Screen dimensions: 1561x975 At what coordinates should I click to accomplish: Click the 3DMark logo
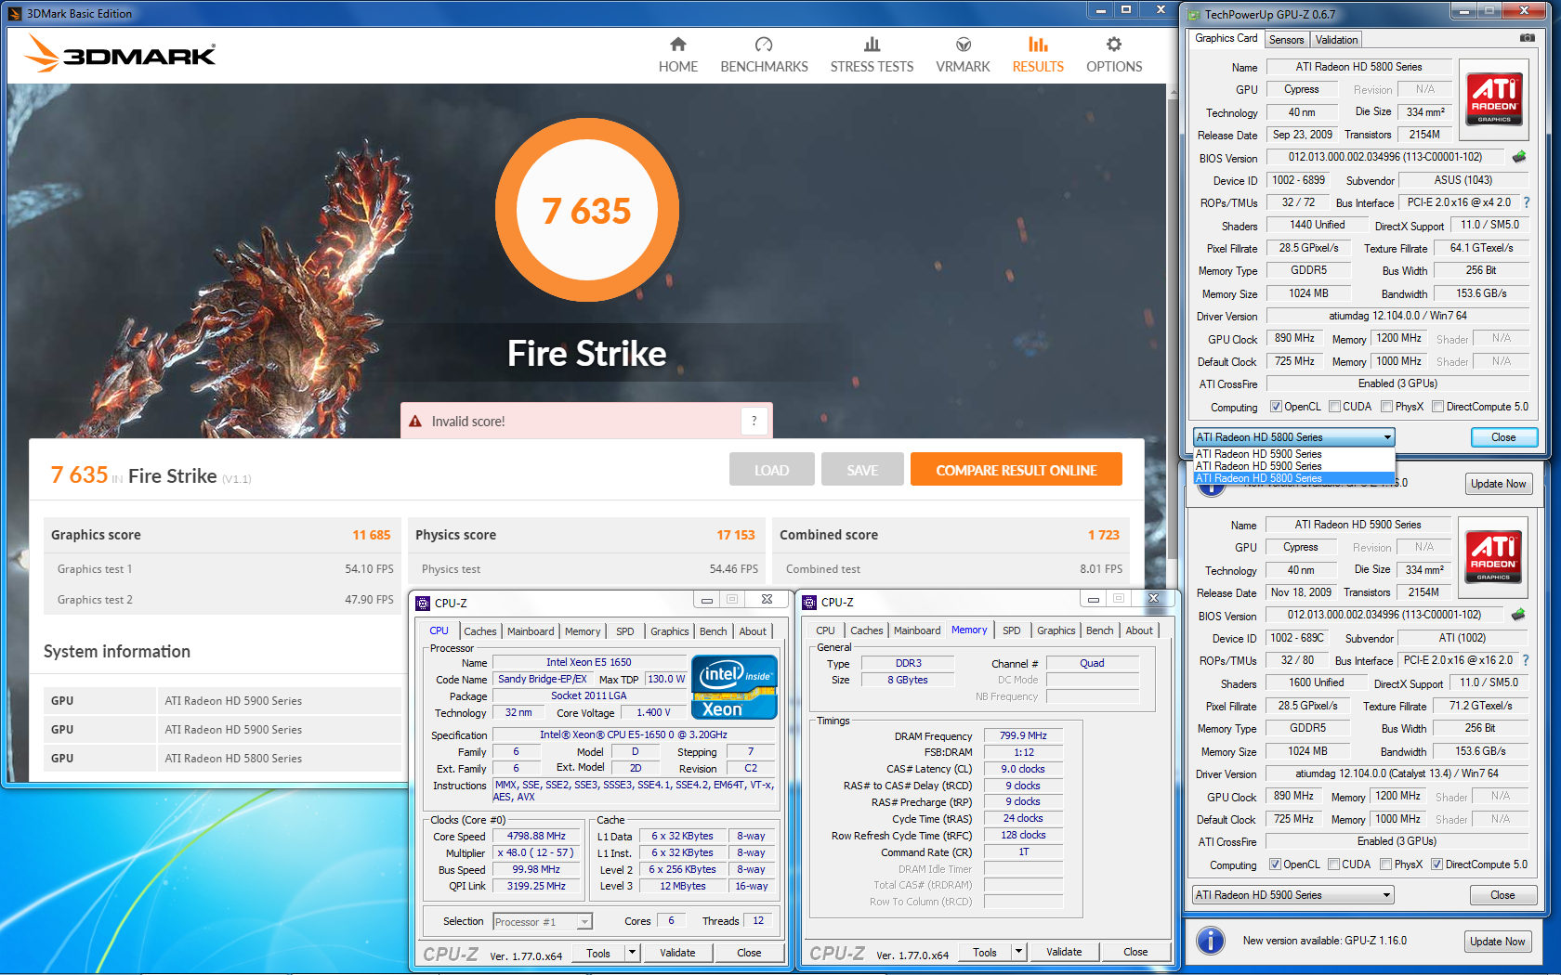(121, 54)
